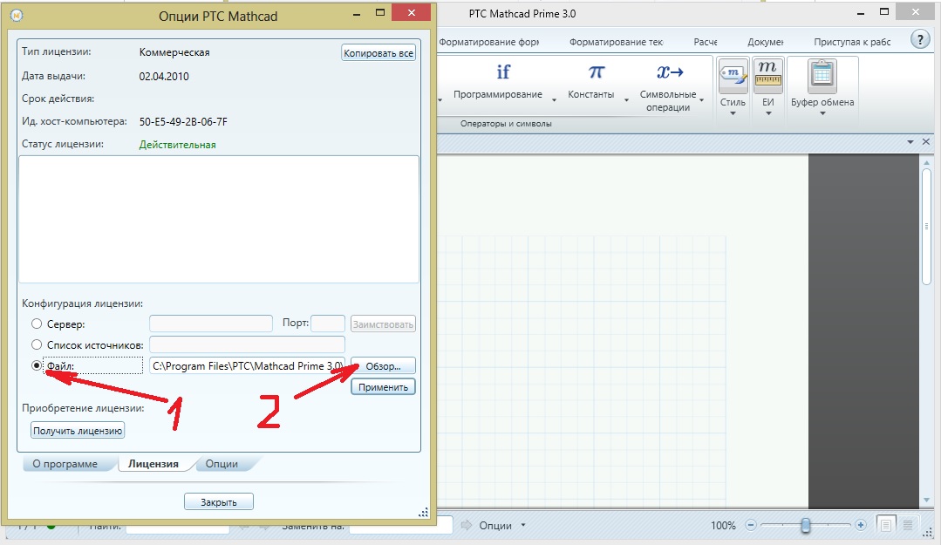Click the Получить лицензию button
Screen dimensions: 941x545
(x=78, y=431)
